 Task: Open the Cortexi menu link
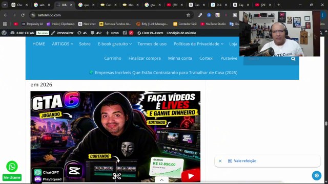[x=206, y=58]
